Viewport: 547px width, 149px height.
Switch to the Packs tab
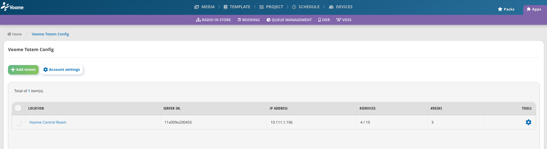[506, 9]
